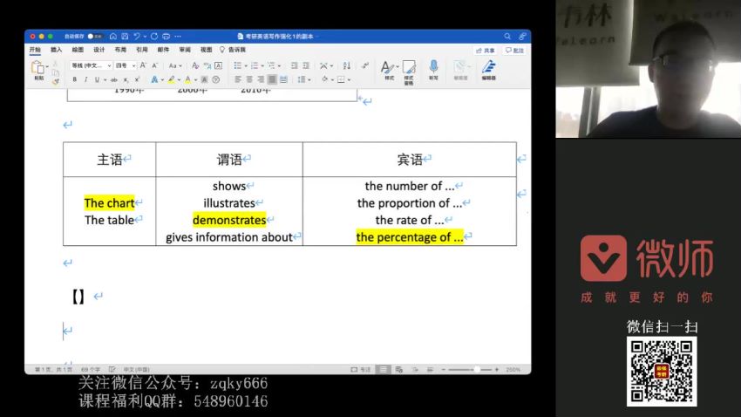Viewport: 741px width, 417px height.
Task: Select the Print Layout view in status bar
Action: (384, 369)
